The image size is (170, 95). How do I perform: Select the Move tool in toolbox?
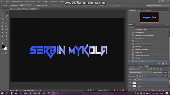6,13
